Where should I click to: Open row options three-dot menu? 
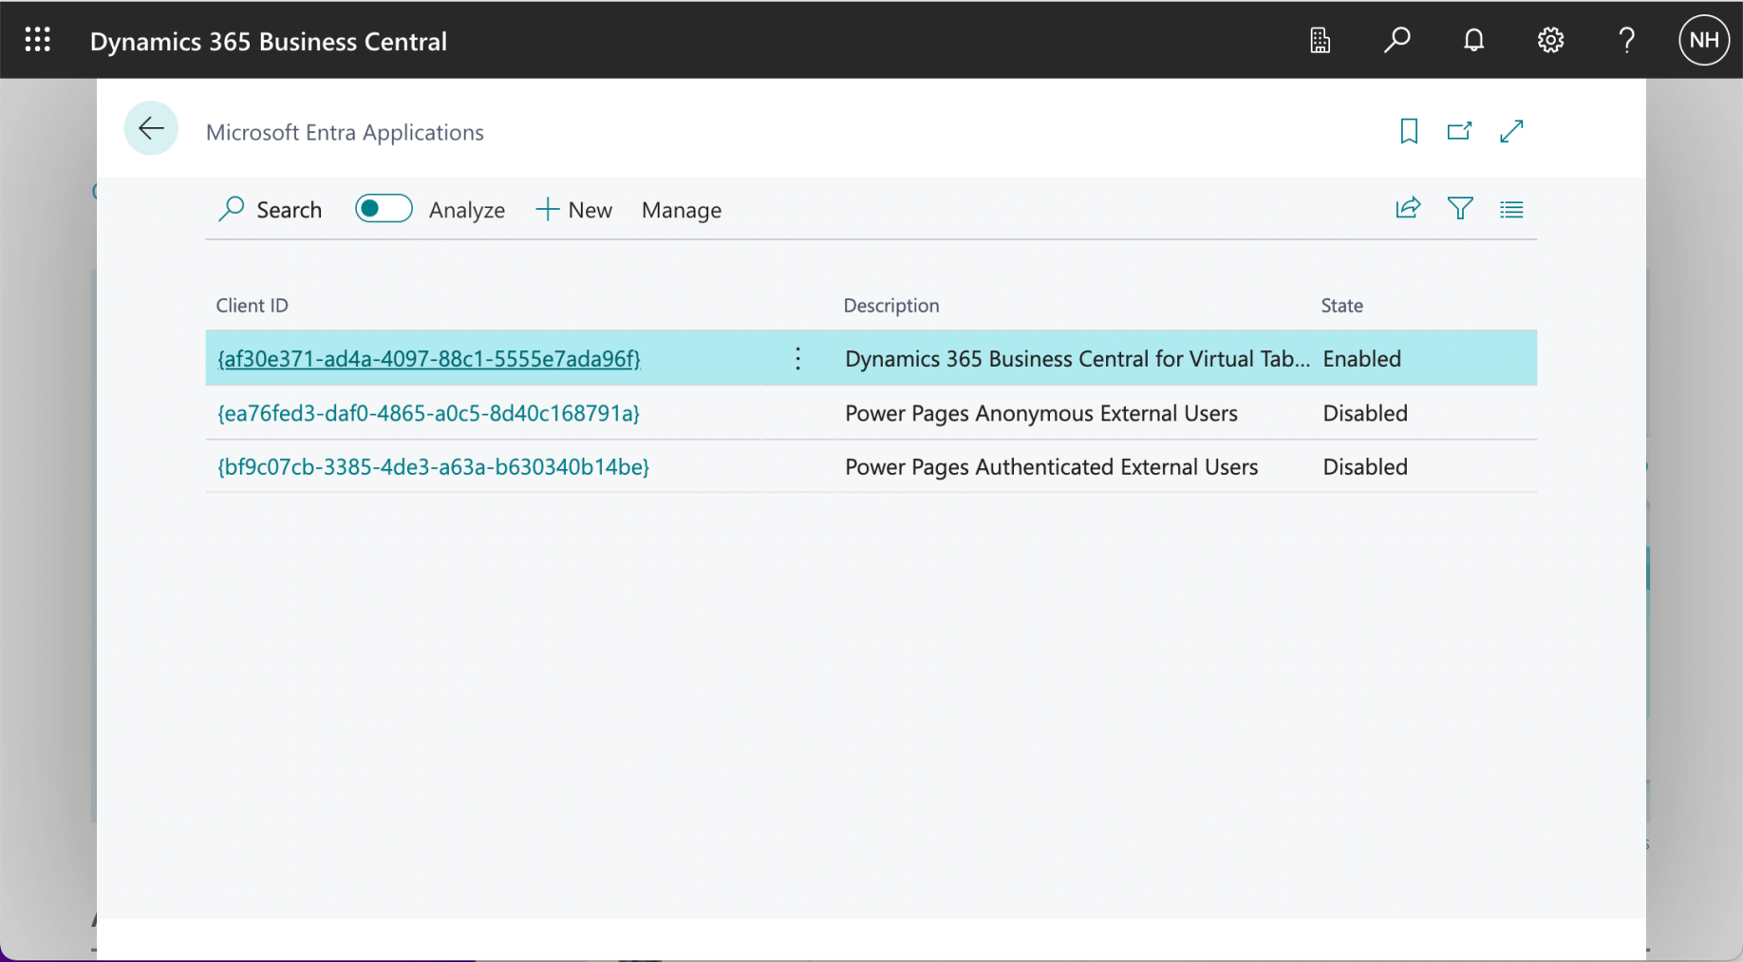coord(797,359)
